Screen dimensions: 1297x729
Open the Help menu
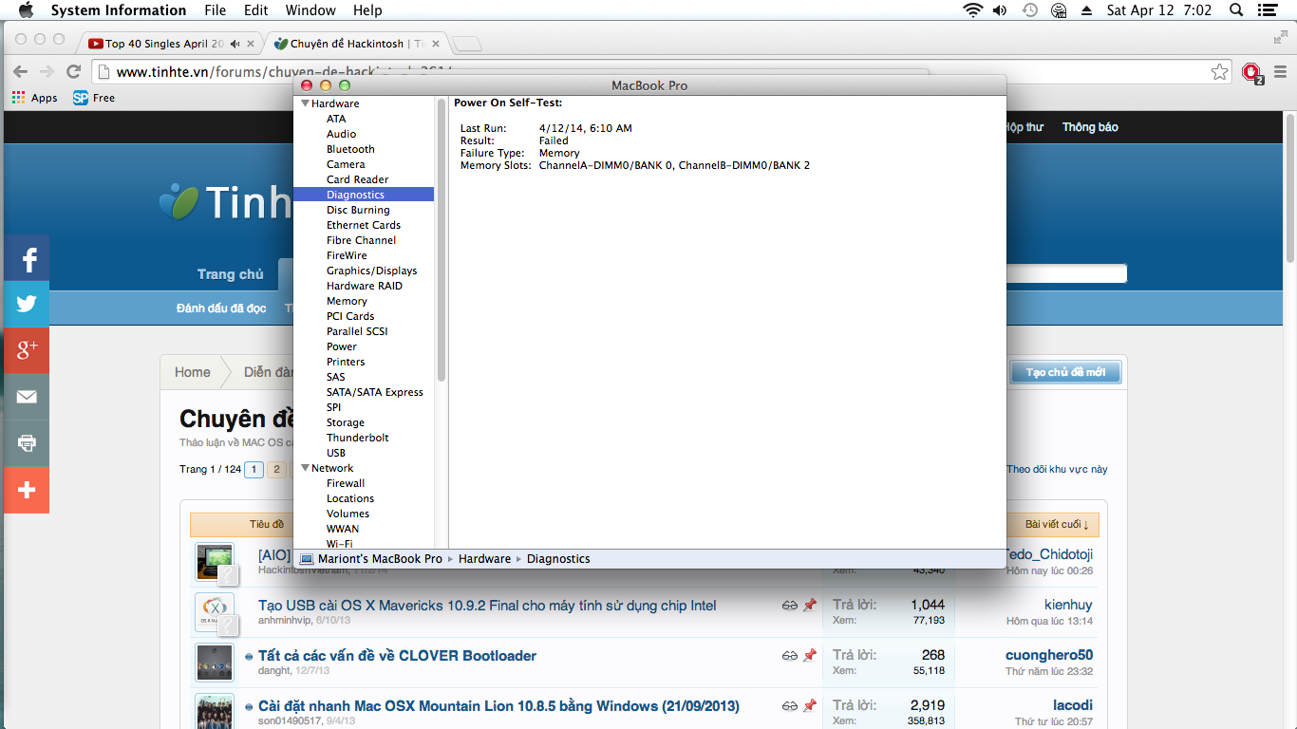(x=367, y=10)
